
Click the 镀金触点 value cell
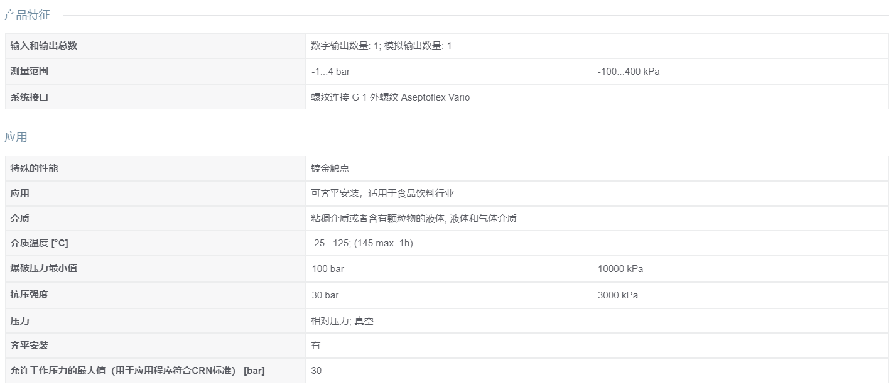pos(597,168)
